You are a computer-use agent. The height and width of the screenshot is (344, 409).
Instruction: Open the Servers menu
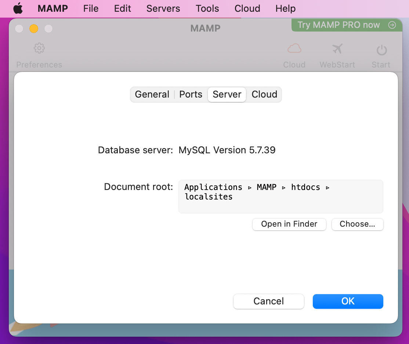pos(163,8)
